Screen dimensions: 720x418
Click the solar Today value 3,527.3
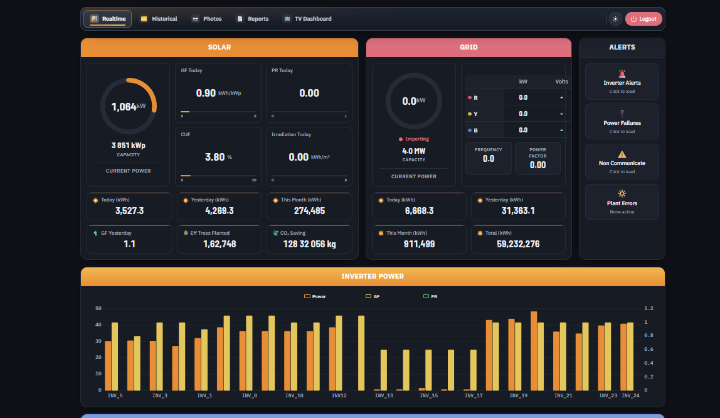pos(129,211)
